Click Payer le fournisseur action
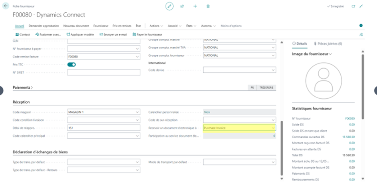The height and width of the screenshot is (189, 377). (x=147, y=34)
